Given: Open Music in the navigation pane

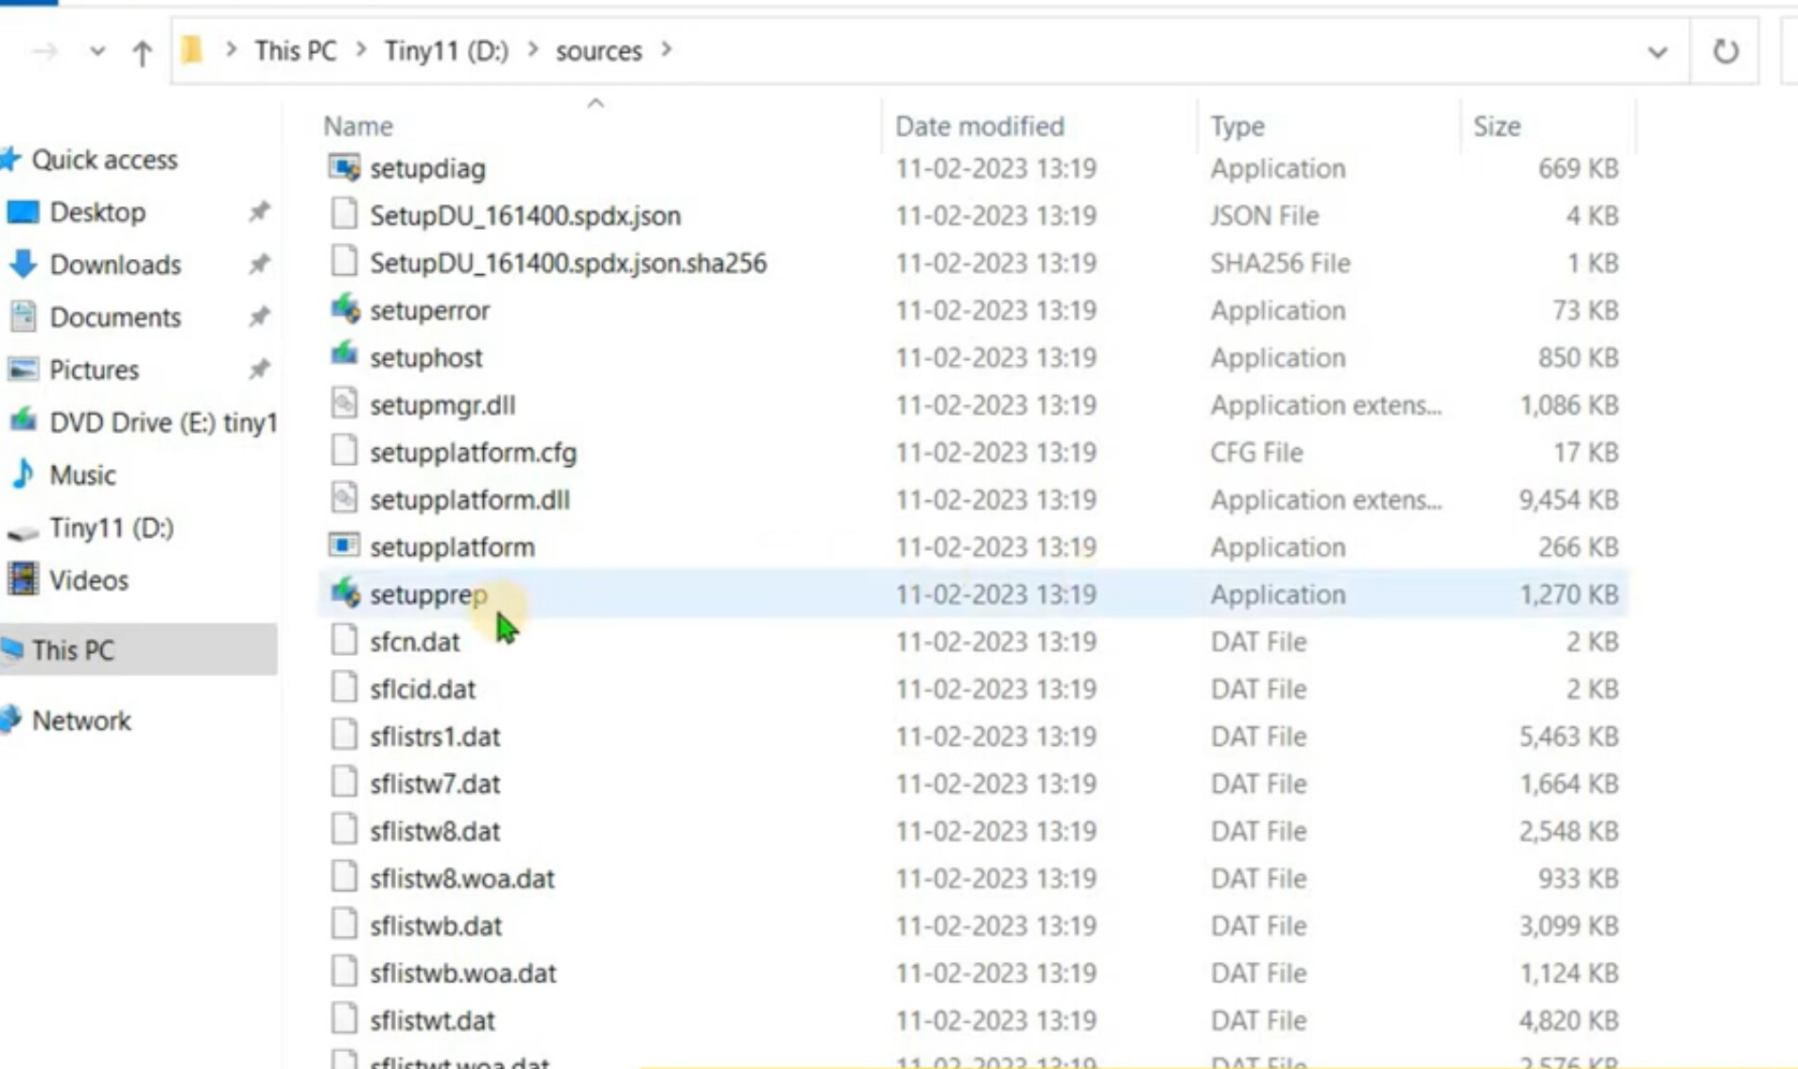Looking at the screenshot, I should pos(82,474).
